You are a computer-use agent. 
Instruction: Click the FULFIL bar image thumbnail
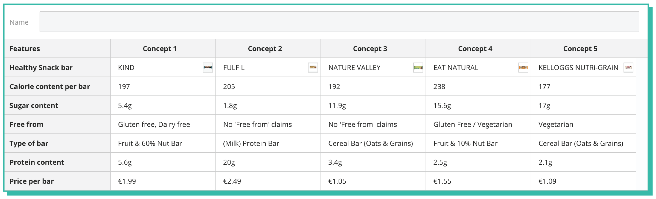[x=313, y=68]
